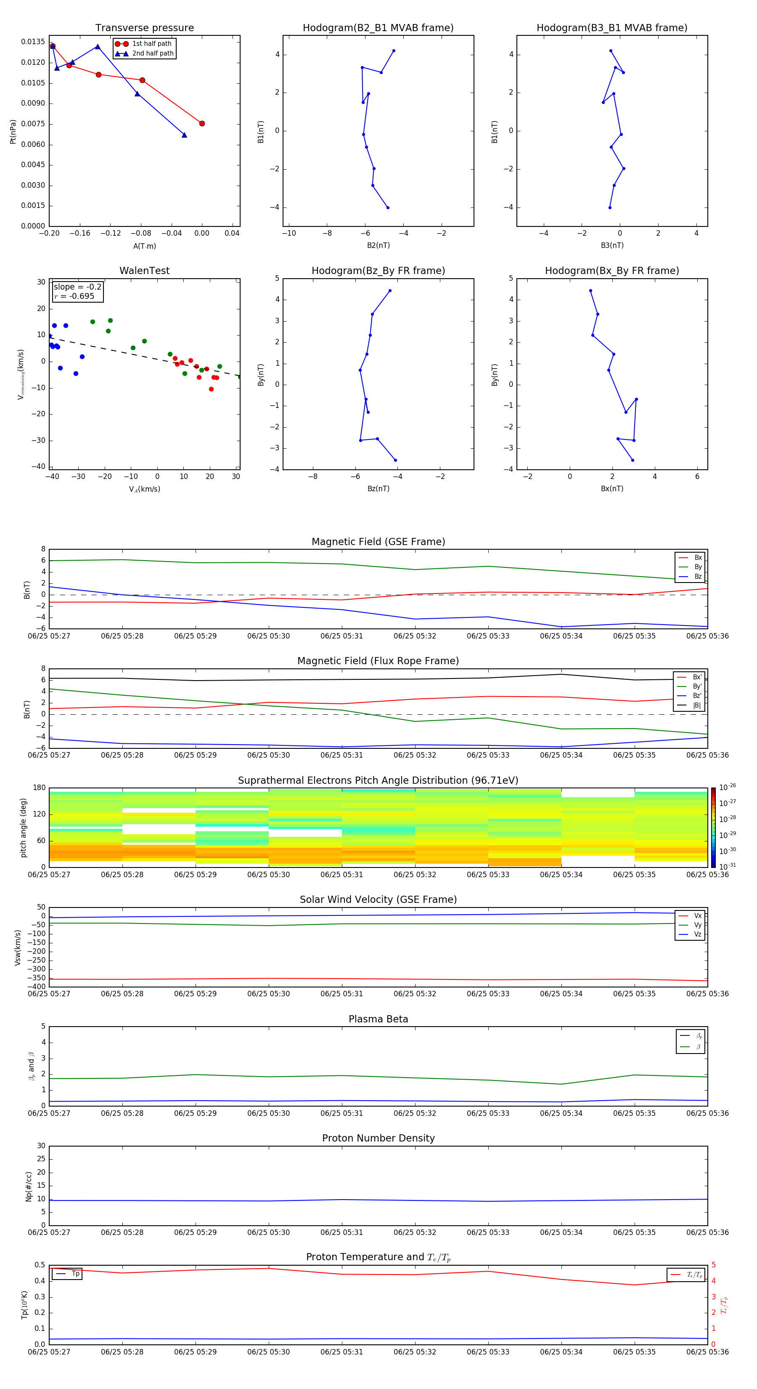The image size is (757, 1389).
Task: Click the 10^-31 colorbar tick label
Action: coord(728,867)
